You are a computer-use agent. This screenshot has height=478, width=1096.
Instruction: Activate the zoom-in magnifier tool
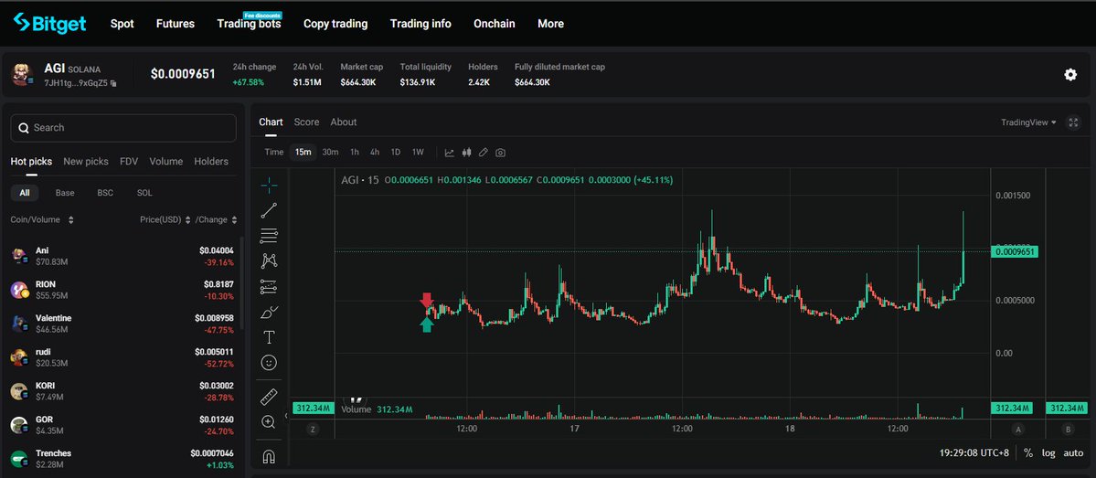click(x=269, y=422)
